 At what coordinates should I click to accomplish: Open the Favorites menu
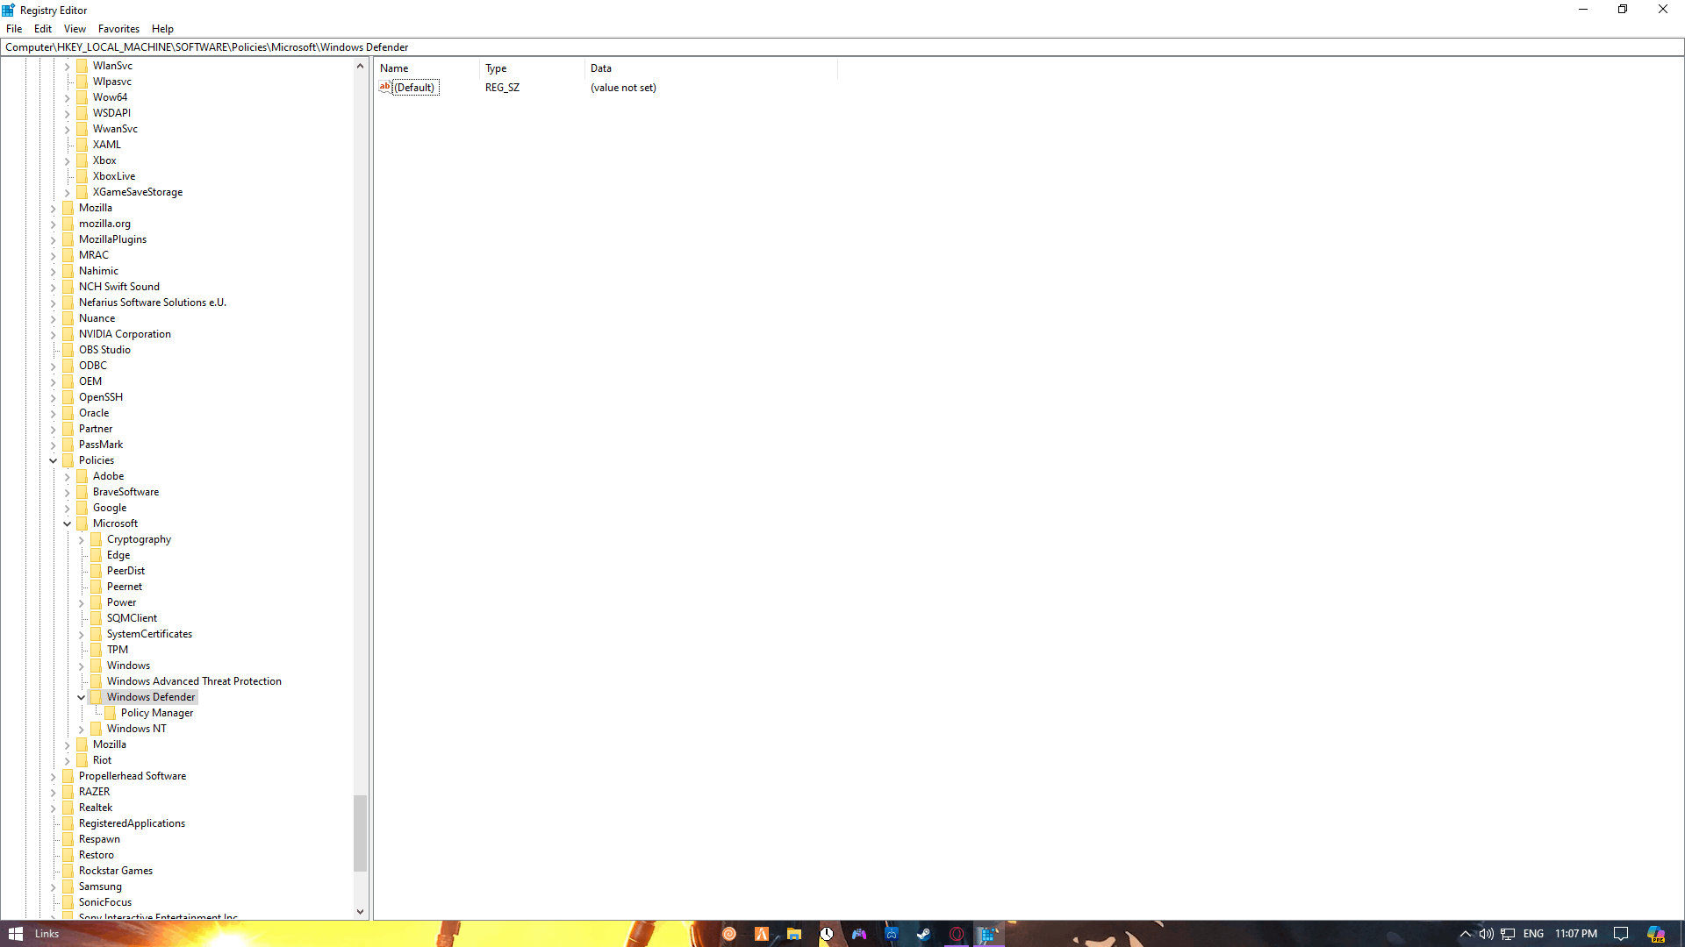tap(118, 29)
